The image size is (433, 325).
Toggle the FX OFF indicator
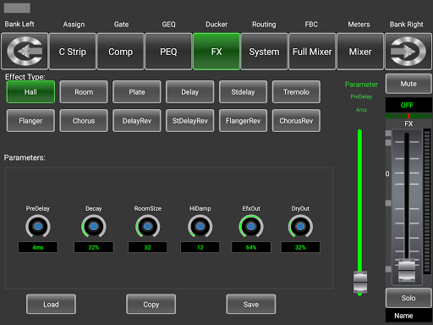point(408,105)
